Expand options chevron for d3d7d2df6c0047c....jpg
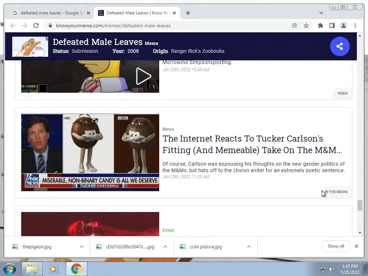 tap(165, 247)
